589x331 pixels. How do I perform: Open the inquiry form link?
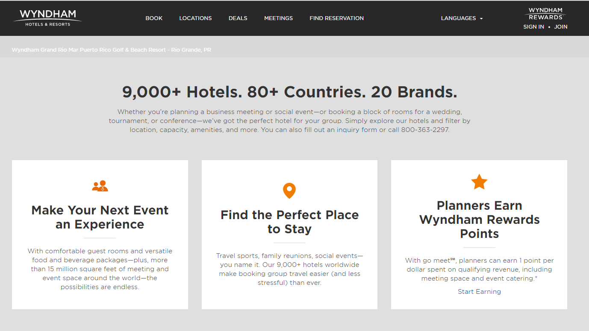click(x=357, y=130)
